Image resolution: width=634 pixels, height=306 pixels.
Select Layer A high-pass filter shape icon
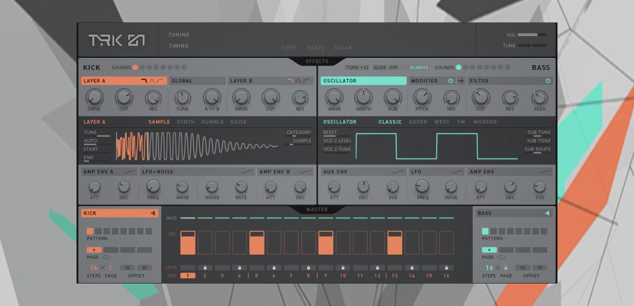click(x=161, y=81)
